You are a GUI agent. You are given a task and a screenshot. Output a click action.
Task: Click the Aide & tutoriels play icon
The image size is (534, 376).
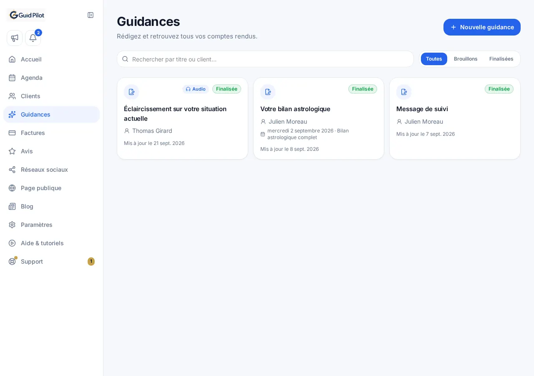coord(12,243)
